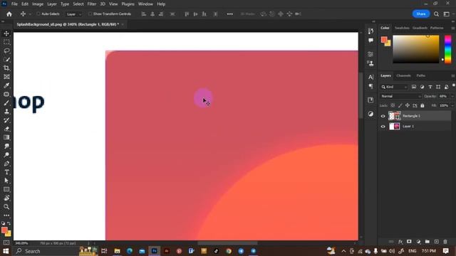Go to Home screen icon

(x=9, y=14)
